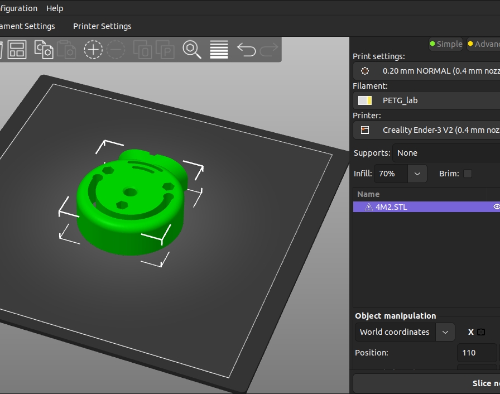Click the Position X input field
The image size is (500, 394).
point(477,353)
